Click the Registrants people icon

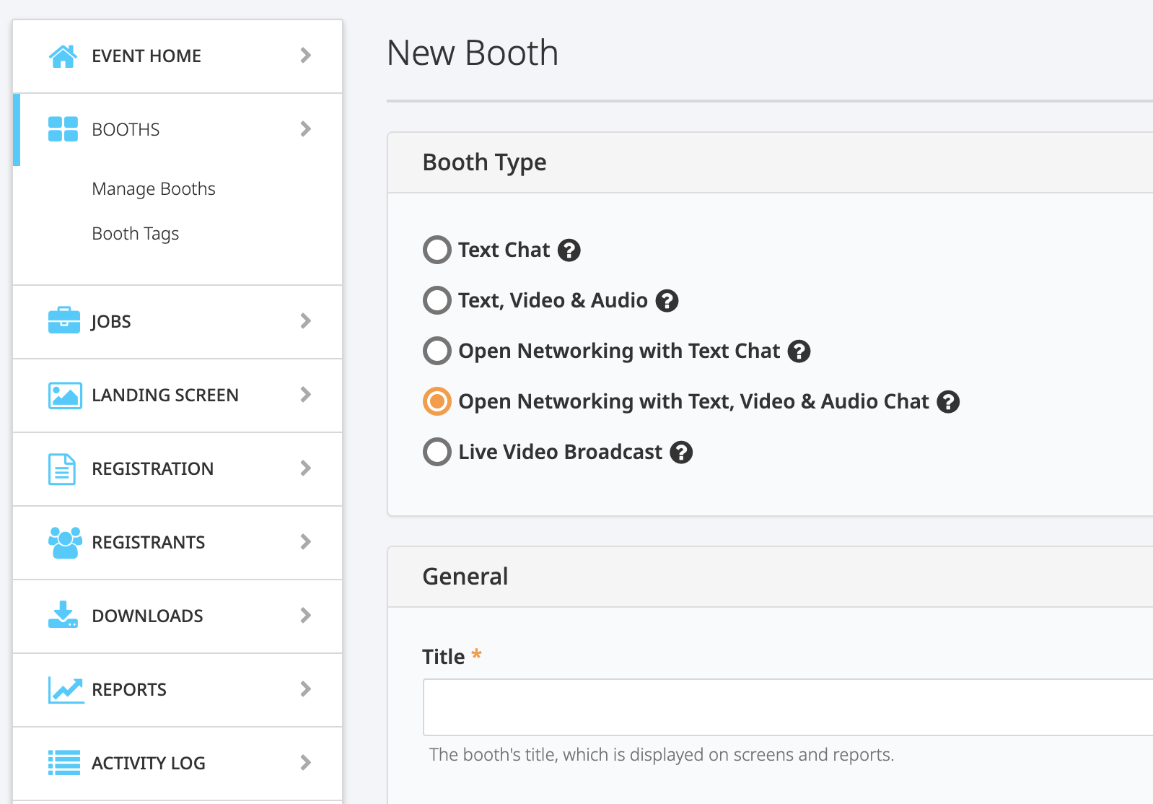coord(64,543)
